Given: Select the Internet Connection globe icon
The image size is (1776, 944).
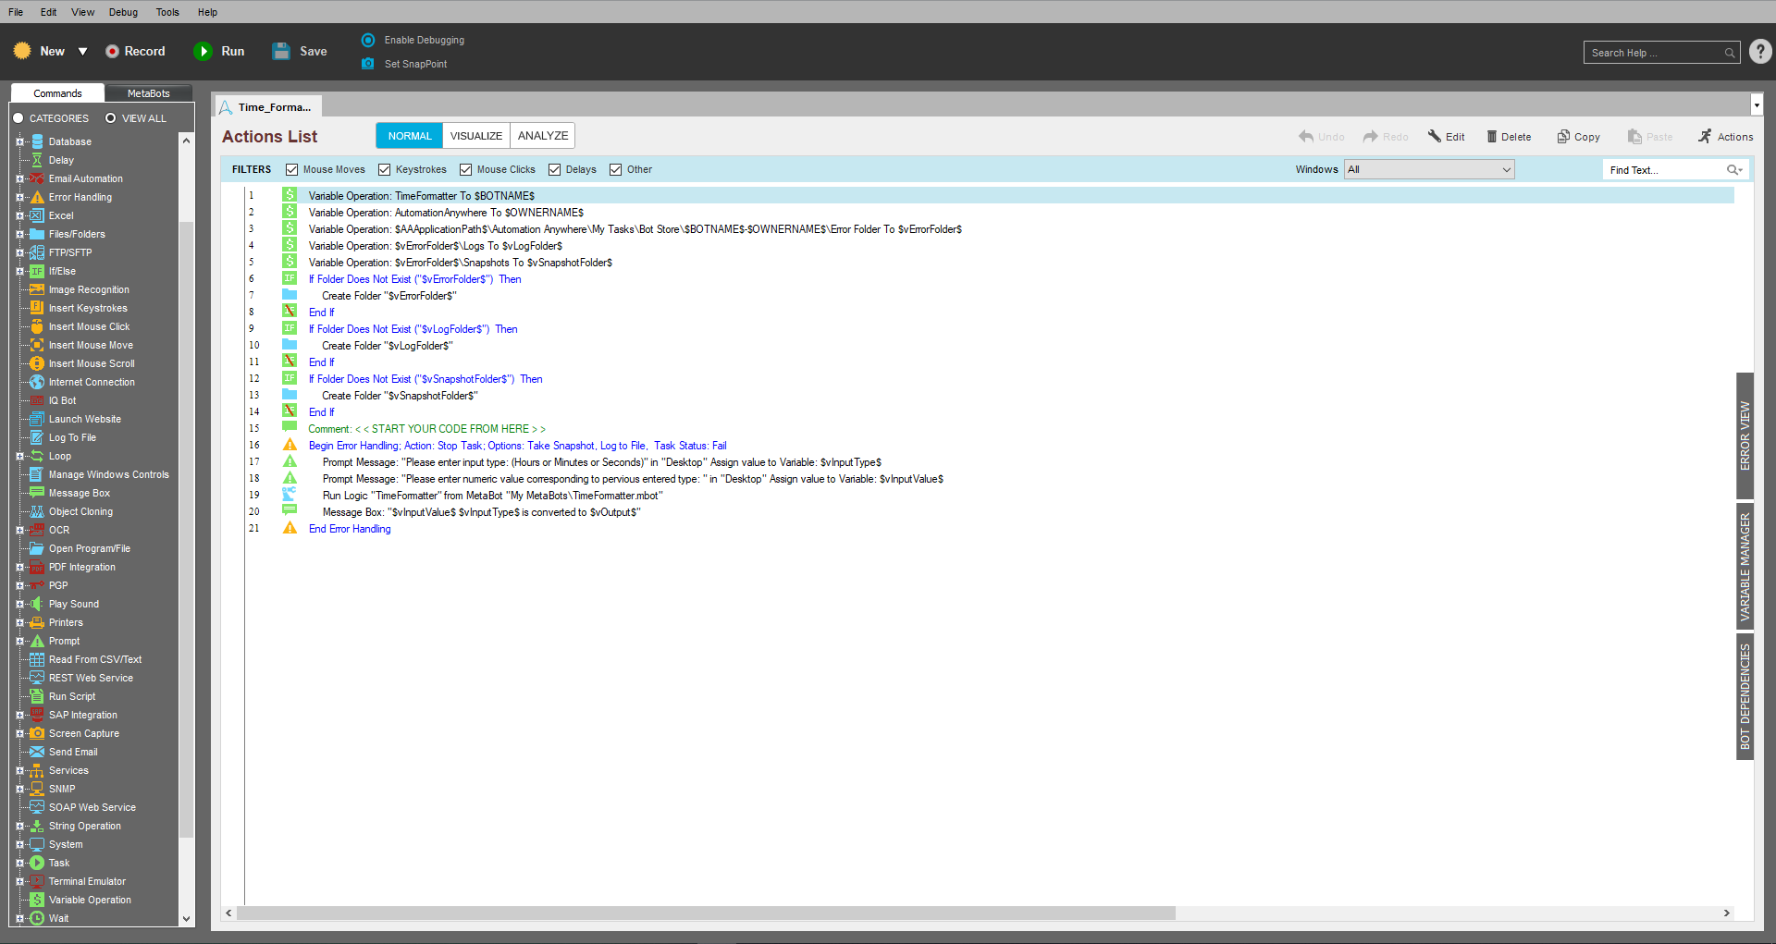Looking at the screenshot, I should click(x=37, y=382).
